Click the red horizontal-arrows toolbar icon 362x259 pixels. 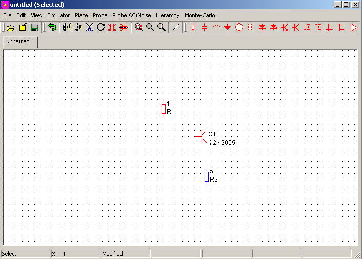point(124,28)
